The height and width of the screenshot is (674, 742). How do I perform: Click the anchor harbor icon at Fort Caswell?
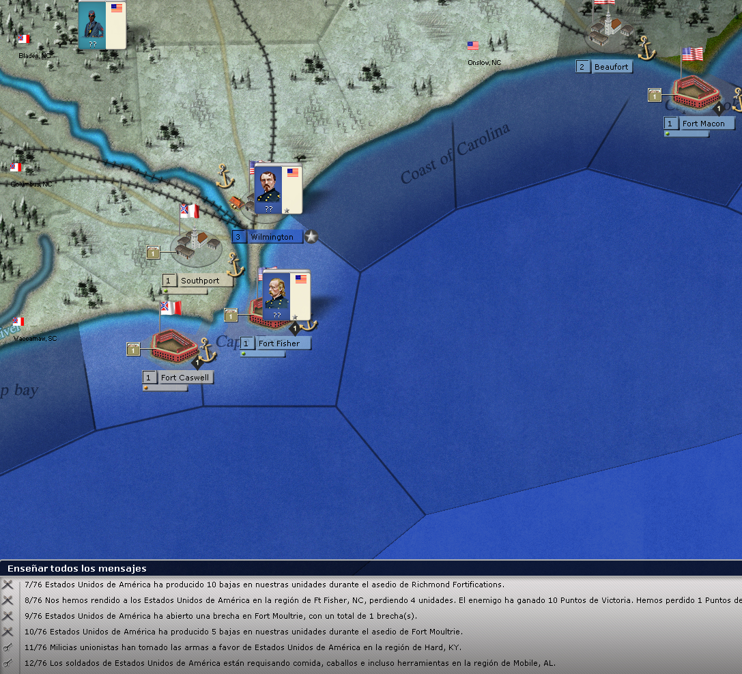point(207,350)
